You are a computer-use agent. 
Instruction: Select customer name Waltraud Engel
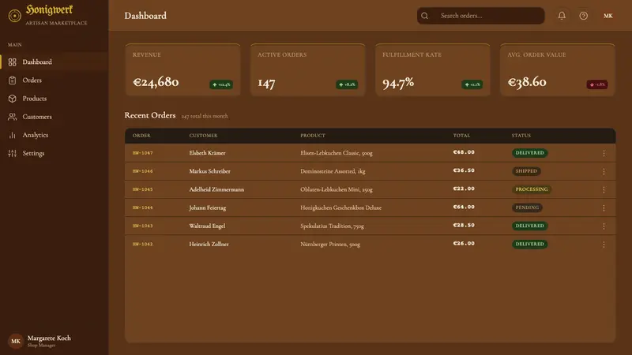tap(207, 226)
